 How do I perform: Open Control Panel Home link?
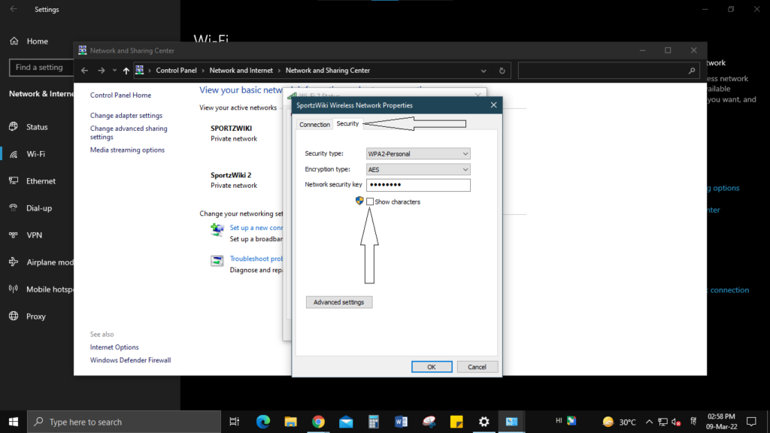120,95
